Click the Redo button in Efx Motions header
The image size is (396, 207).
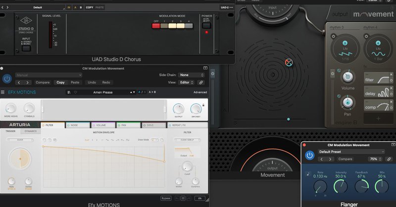pyautogui.click(x=106, y=83)
